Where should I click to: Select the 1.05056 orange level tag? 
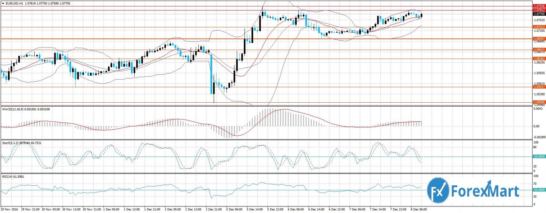point(539,102)
